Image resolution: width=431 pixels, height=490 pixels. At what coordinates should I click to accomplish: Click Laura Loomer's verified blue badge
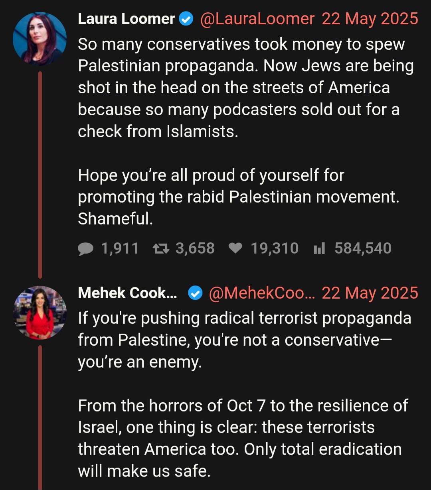click(186, 19)
